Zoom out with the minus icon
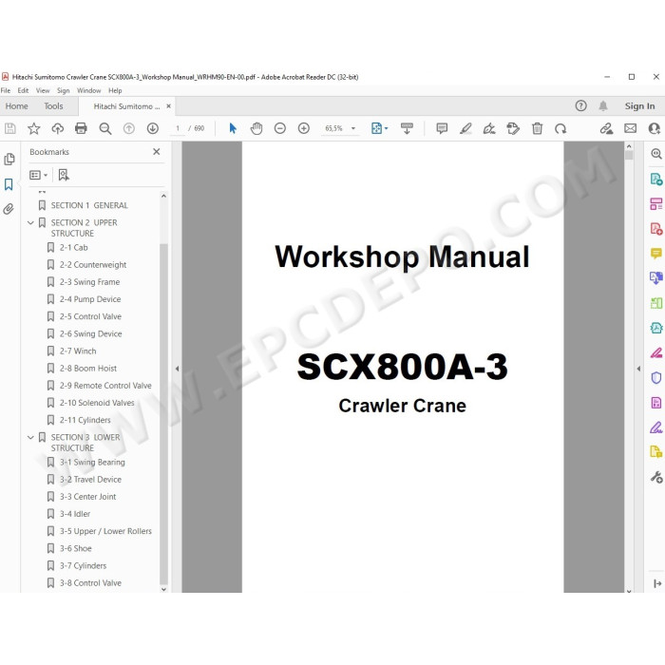This screenshot has width=665, height=665. pos(280,128)
